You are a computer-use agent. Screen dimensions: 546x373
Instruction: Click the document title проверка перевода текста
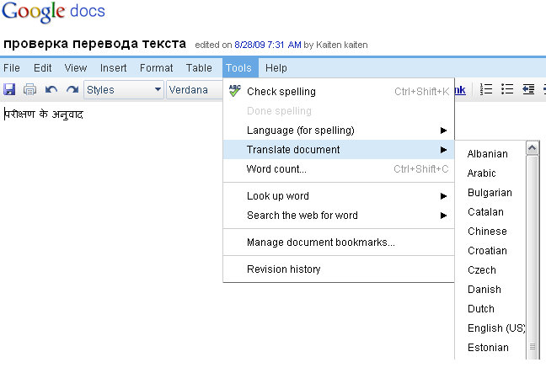tap(94, 44)
